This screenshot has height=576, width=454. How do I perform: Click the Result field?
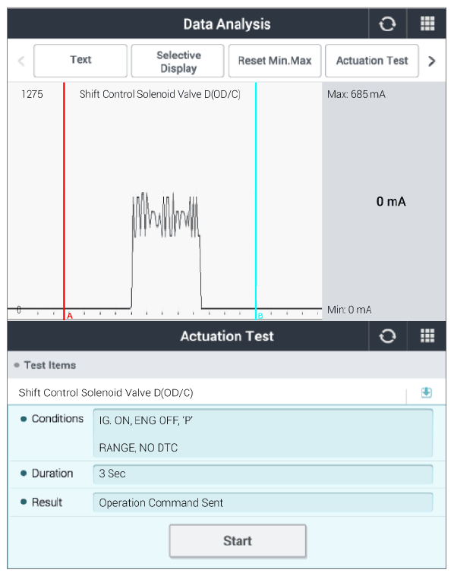(263, 502)
